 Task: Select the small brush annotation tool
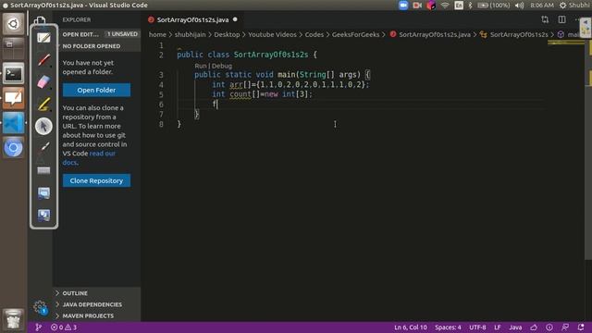tap(44, 147)
